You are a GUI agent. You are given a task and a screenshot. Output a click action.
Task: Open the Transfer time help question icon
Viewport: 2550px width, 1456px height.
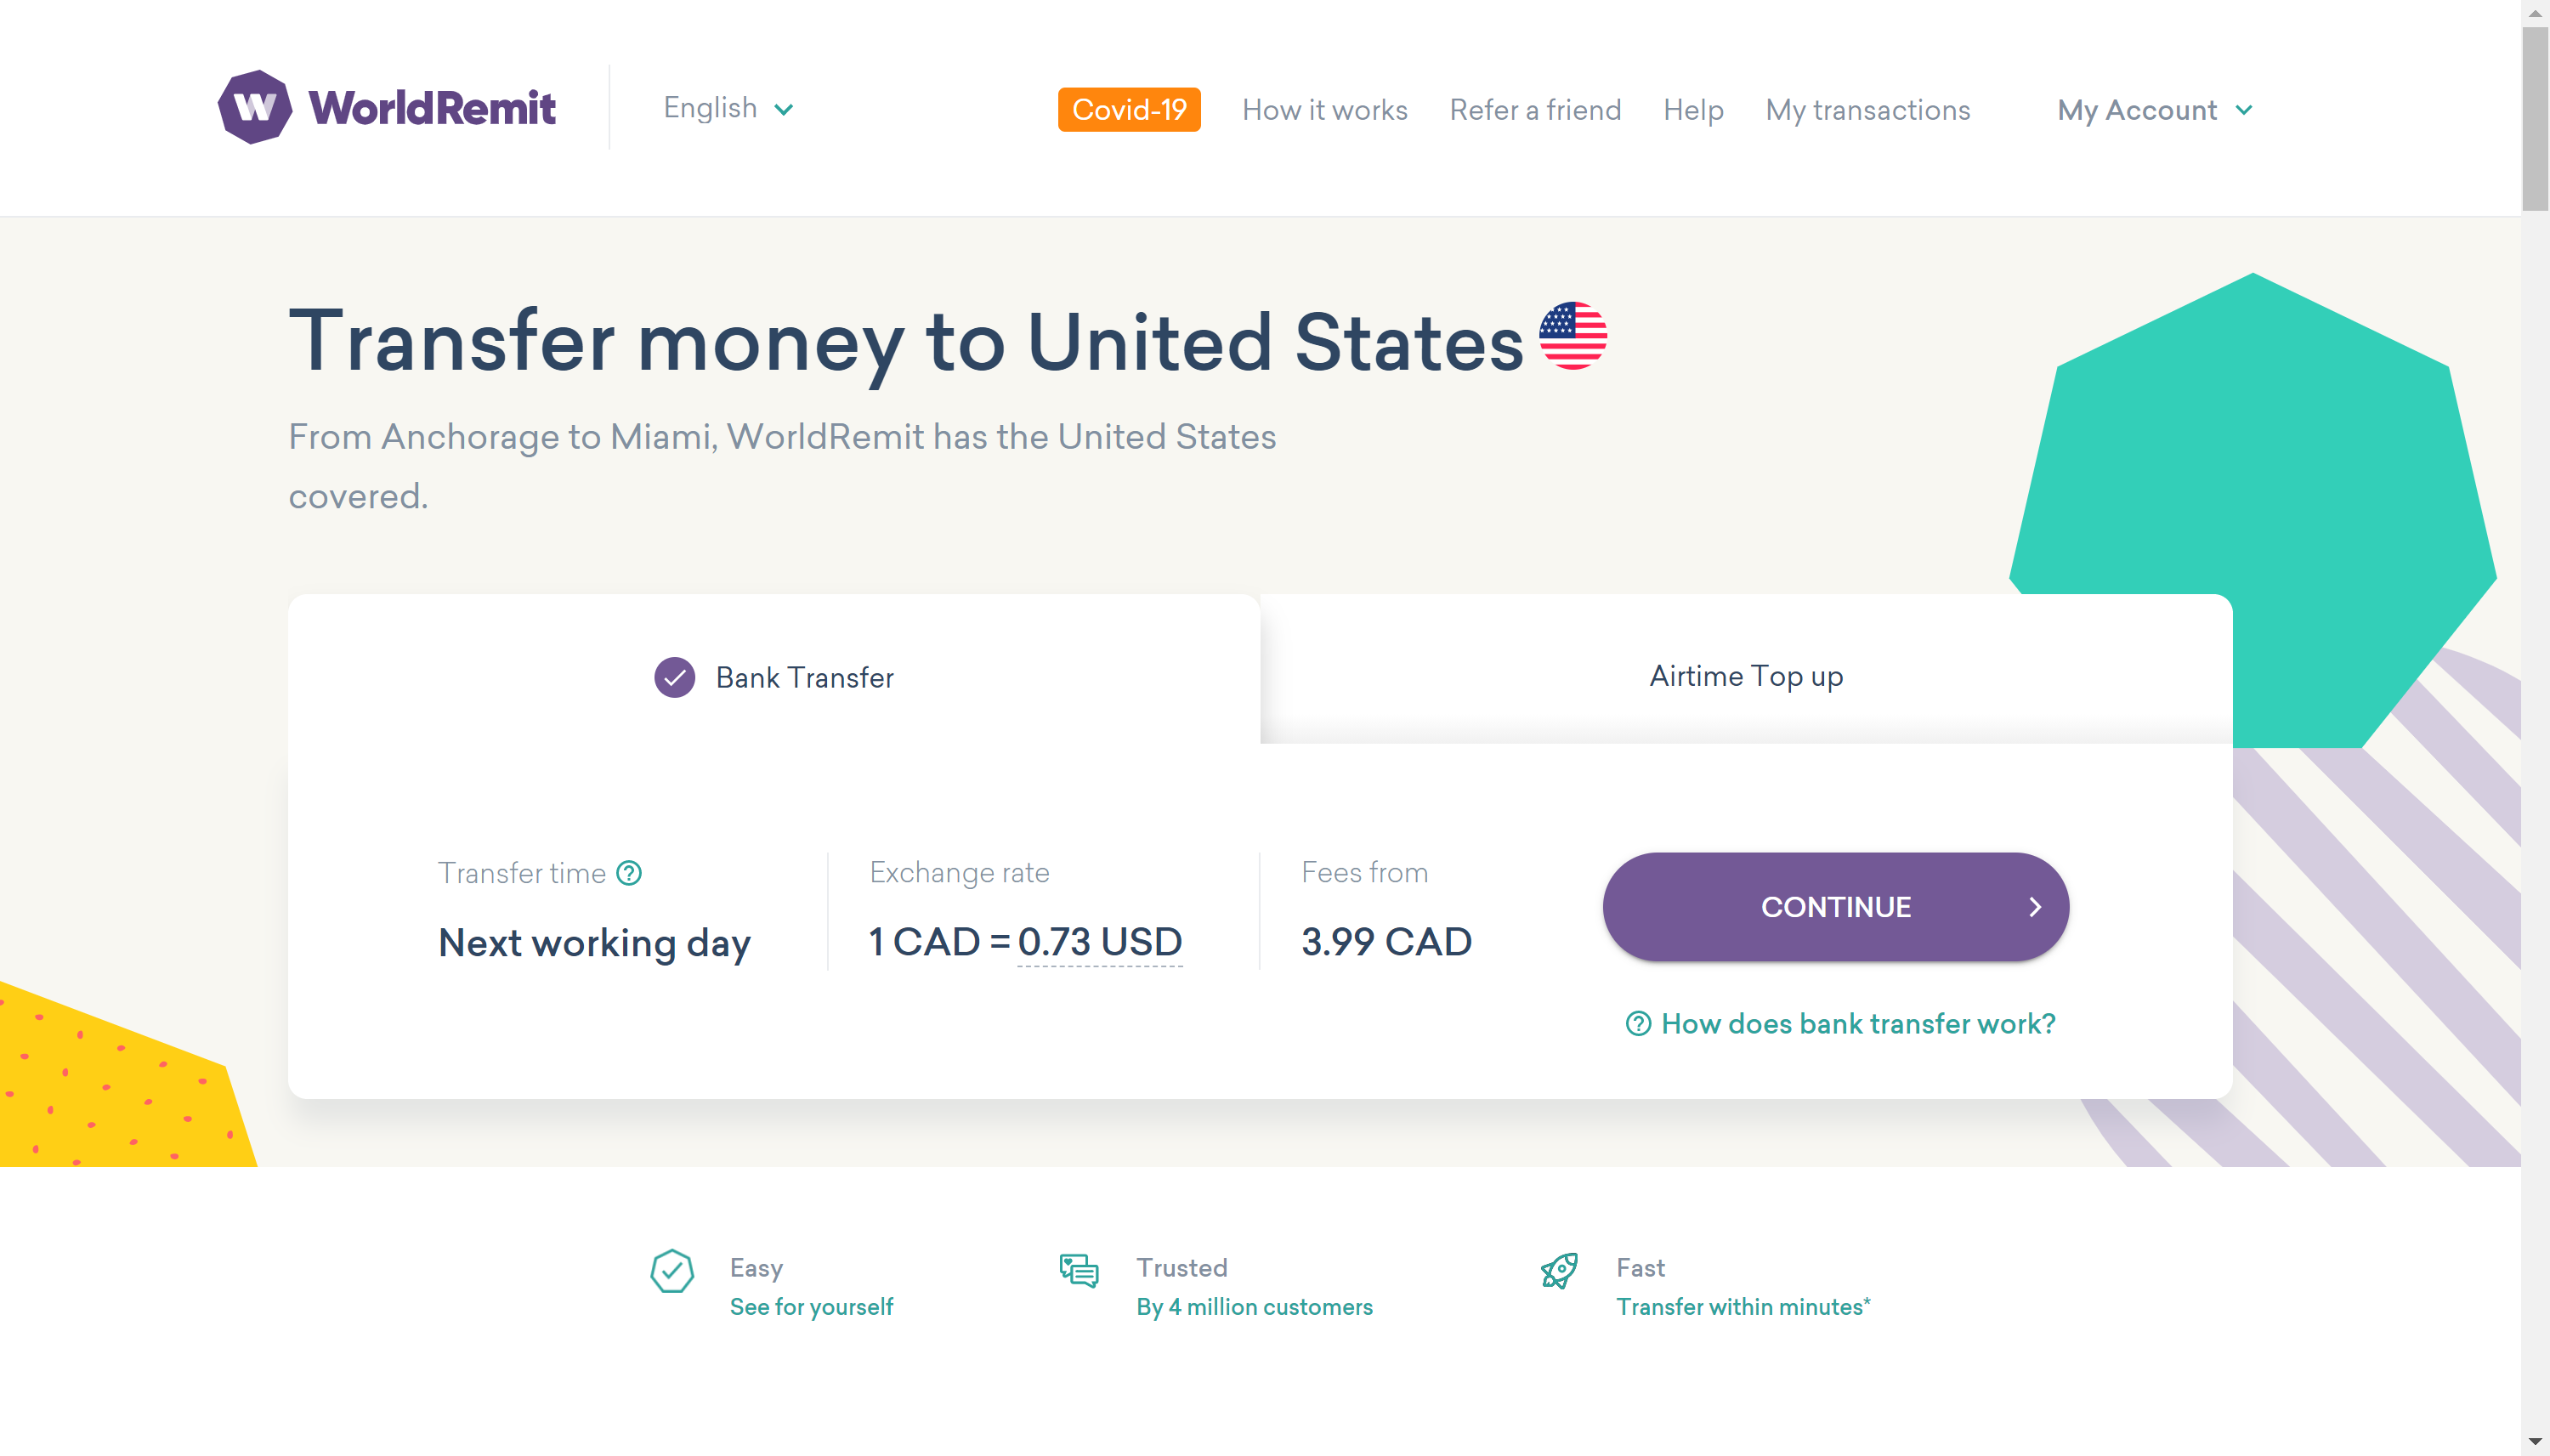click(x=629, y=873)
